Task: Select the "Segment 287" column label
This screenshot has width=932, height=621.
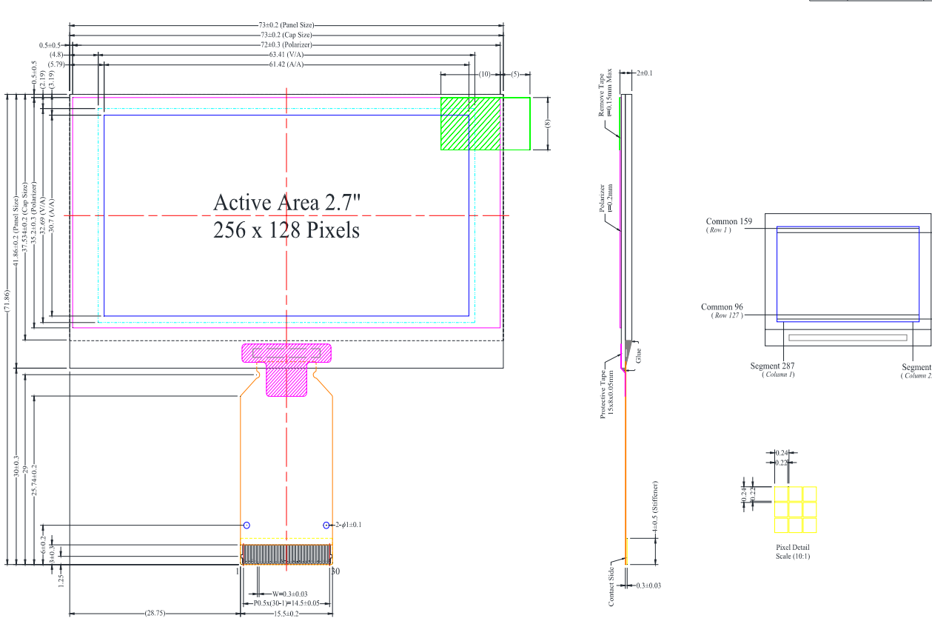Action: coord(772,366)
